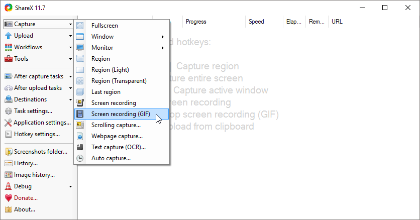Click the ShareX logo in title bar
This screenshot has height=220, width=420.
9,8
